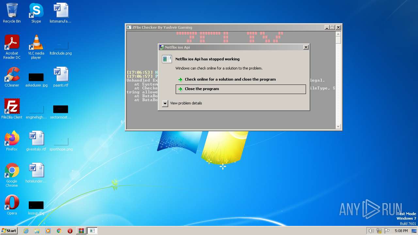Show the clock reading 5:08 PM
418x235 pixels.
coord(401,231)
